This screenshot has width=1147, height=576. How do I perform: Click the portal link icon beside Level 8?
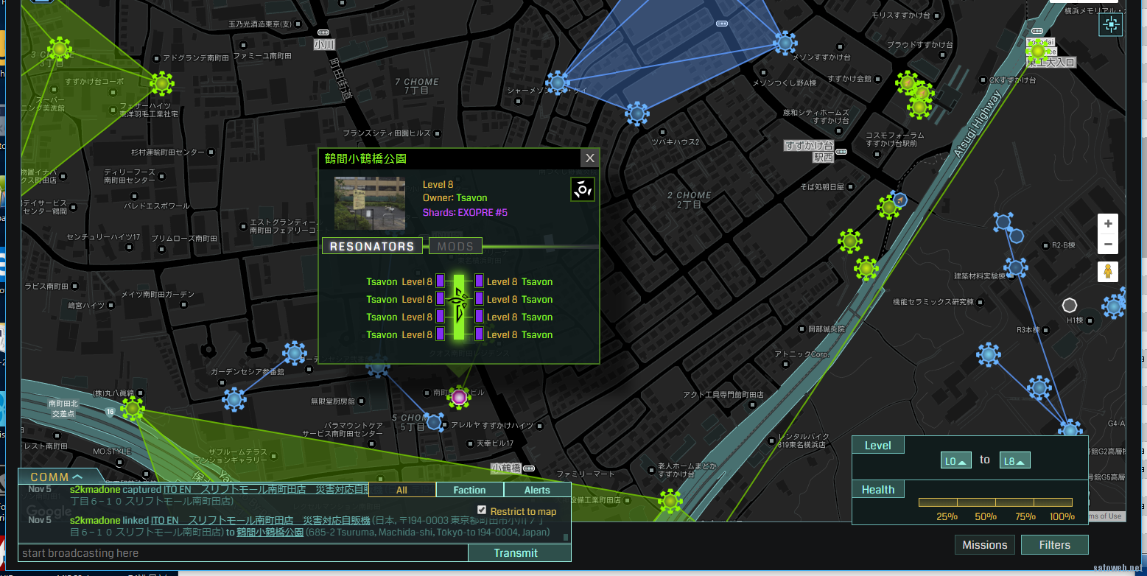pos(583,189)
